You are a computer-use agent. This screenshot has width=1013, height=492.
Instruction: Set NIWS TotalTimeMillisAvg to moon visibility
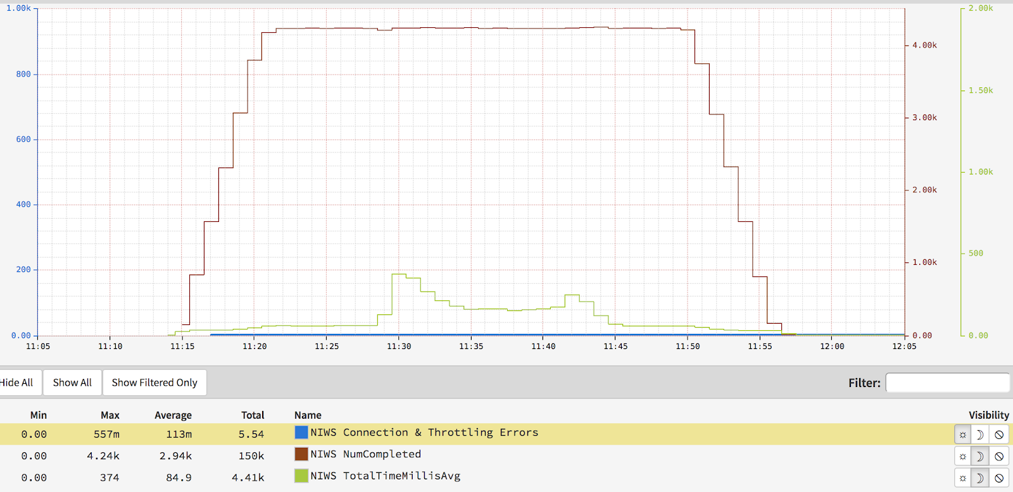pyautogui.click(x=980, y=478)
